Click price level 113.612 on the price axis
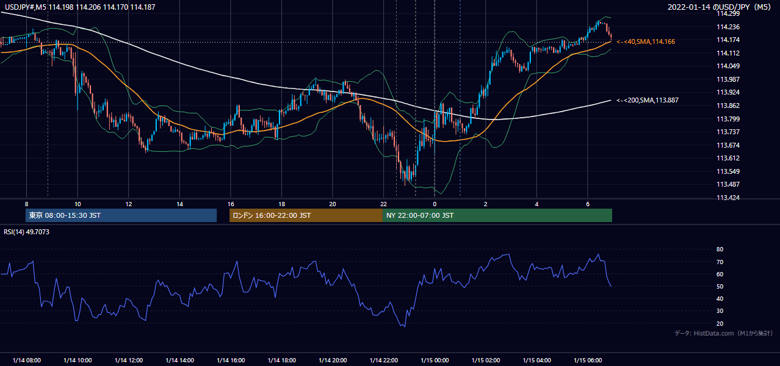Image resolution: width=780 pixels, height=366 pixels. pyautogui.click(x=729, y=158)
